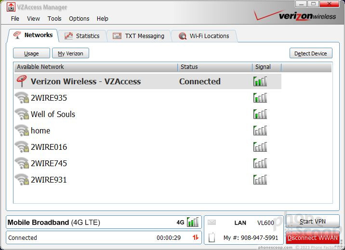
Task: Click the TXT Messaging envelope icon
Action: click(x=117, y=36)
